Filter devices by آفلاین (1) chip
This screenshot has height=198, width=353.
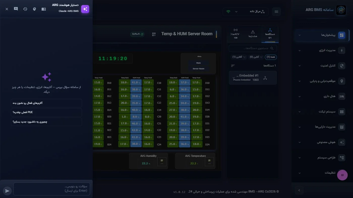[x=239, y=57]
